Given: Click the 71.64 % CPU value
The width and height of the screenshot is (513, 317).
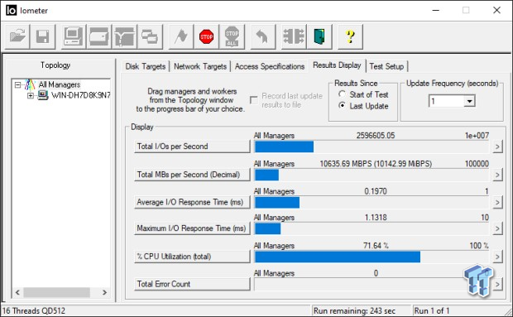Looking at the screenshot, I should [376, 245].
